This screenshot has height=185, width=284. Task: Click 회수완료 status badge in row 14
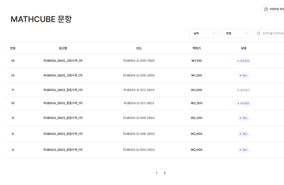point(243,61)
